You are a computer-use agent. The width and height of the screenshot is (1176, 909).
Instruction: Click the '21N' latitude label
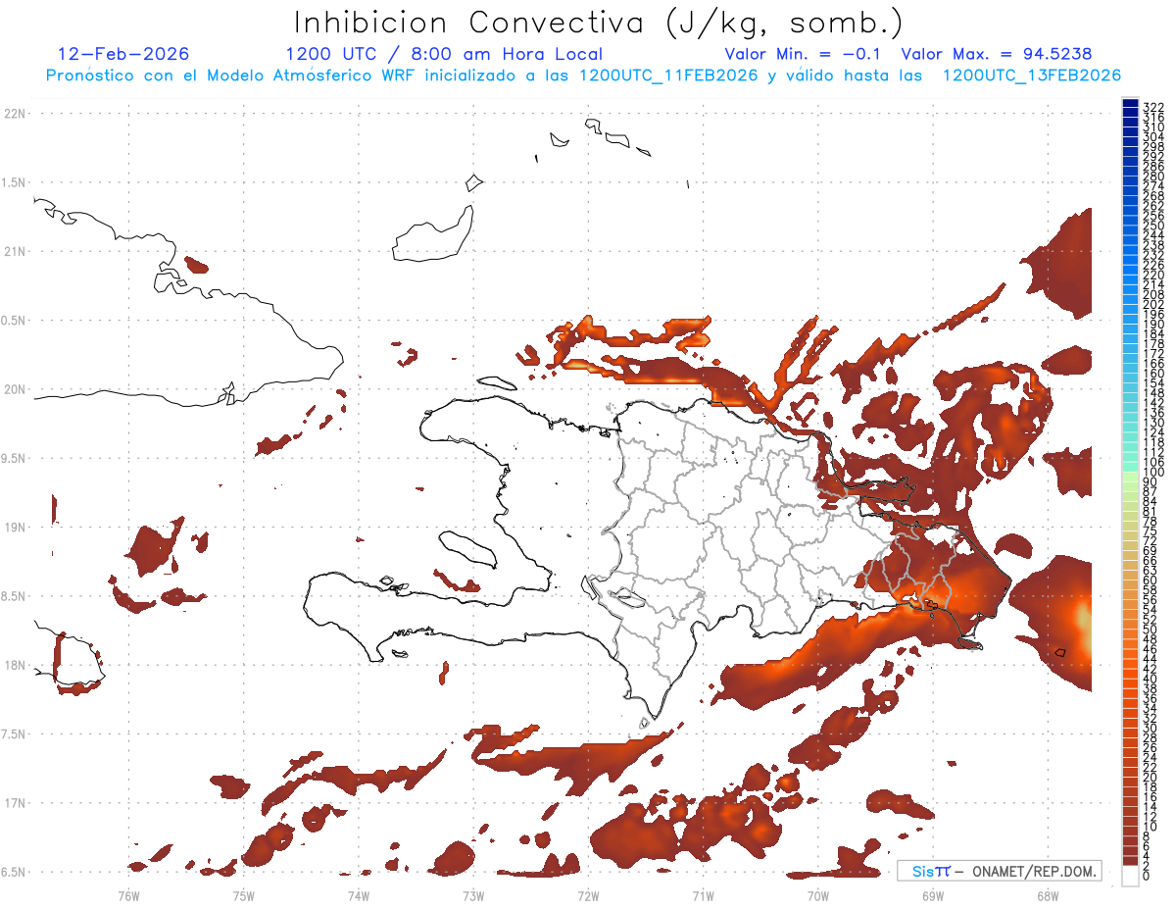(16, 251)
